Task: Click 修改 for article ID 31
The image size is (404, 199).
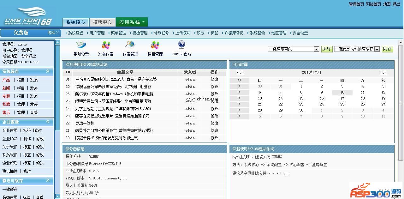Action: click(214, 79)
